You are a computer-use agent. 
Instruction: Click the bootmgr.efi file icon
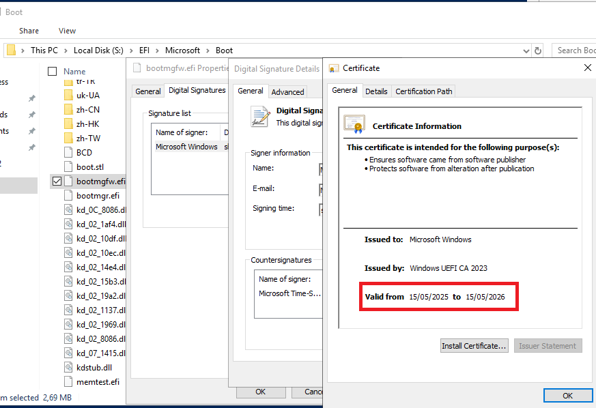click(x=68, y=195)
